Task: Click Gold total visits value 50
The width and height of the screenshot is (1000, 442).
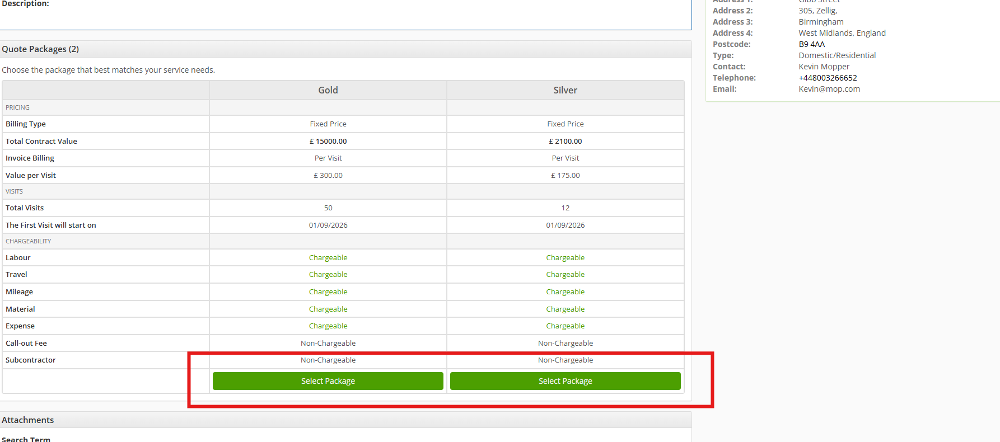Action: point(328,208)
